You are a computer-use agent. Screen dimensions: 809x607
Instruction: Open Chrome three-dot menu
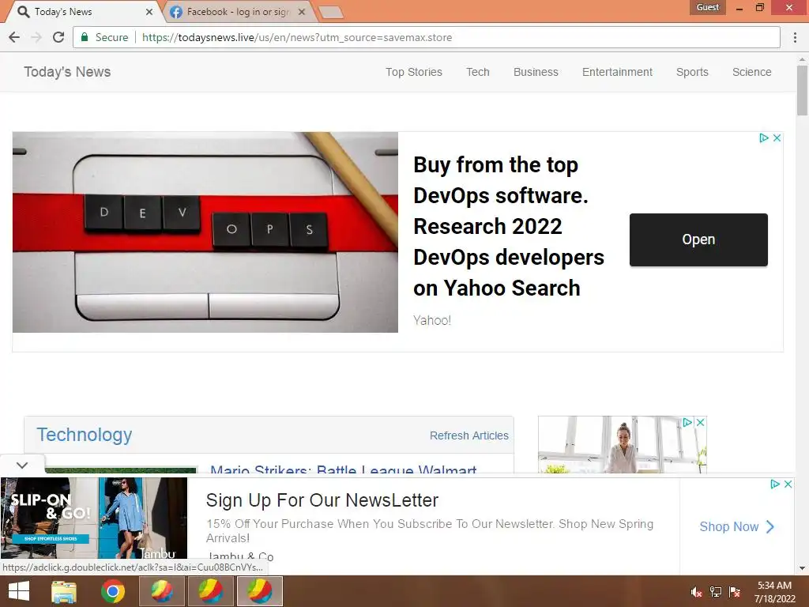795,37
